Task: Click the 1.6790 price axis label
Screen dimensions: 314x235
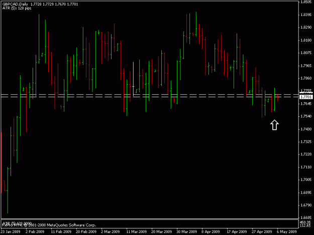Action: pyautogui.click(x=306, y=205)
